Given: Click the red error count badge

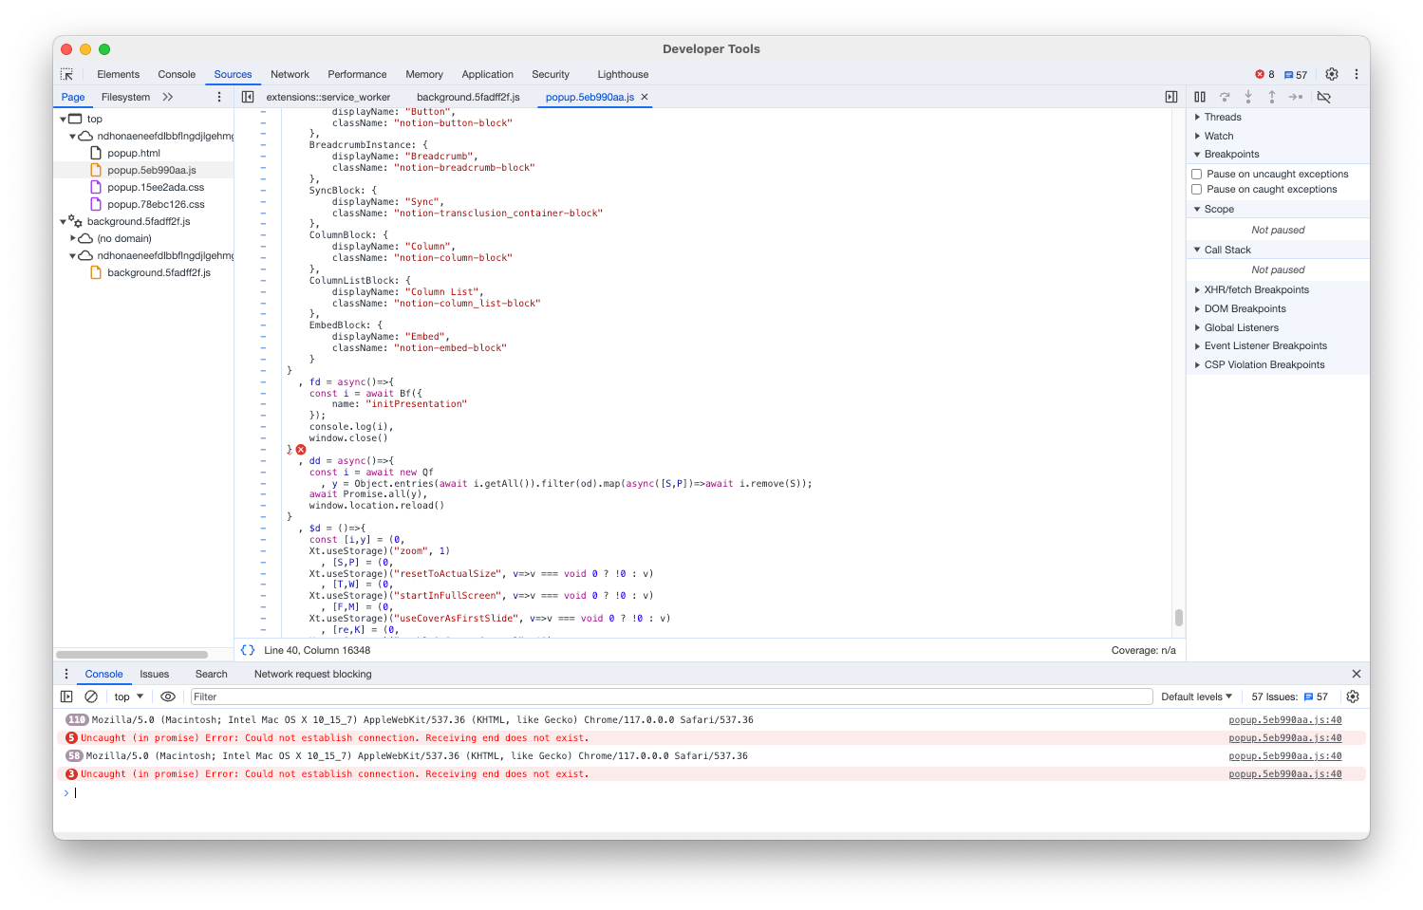Looking at the screenshot, I should pos(1264,74).
